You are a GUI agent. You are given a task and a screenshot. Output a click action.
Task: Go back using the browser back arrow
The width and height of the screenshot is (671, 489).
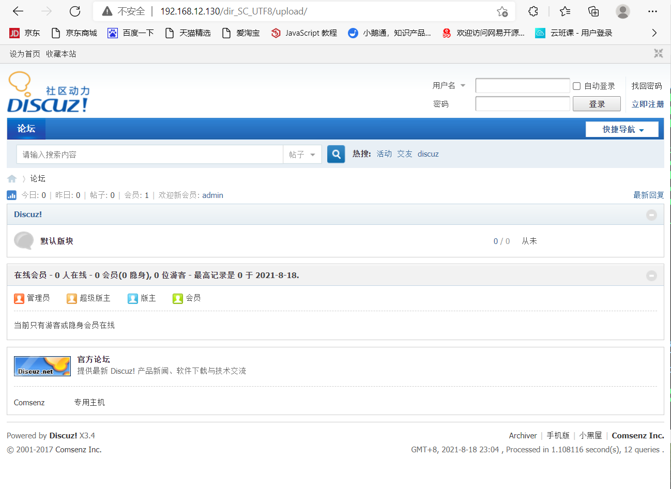point(18,11)
